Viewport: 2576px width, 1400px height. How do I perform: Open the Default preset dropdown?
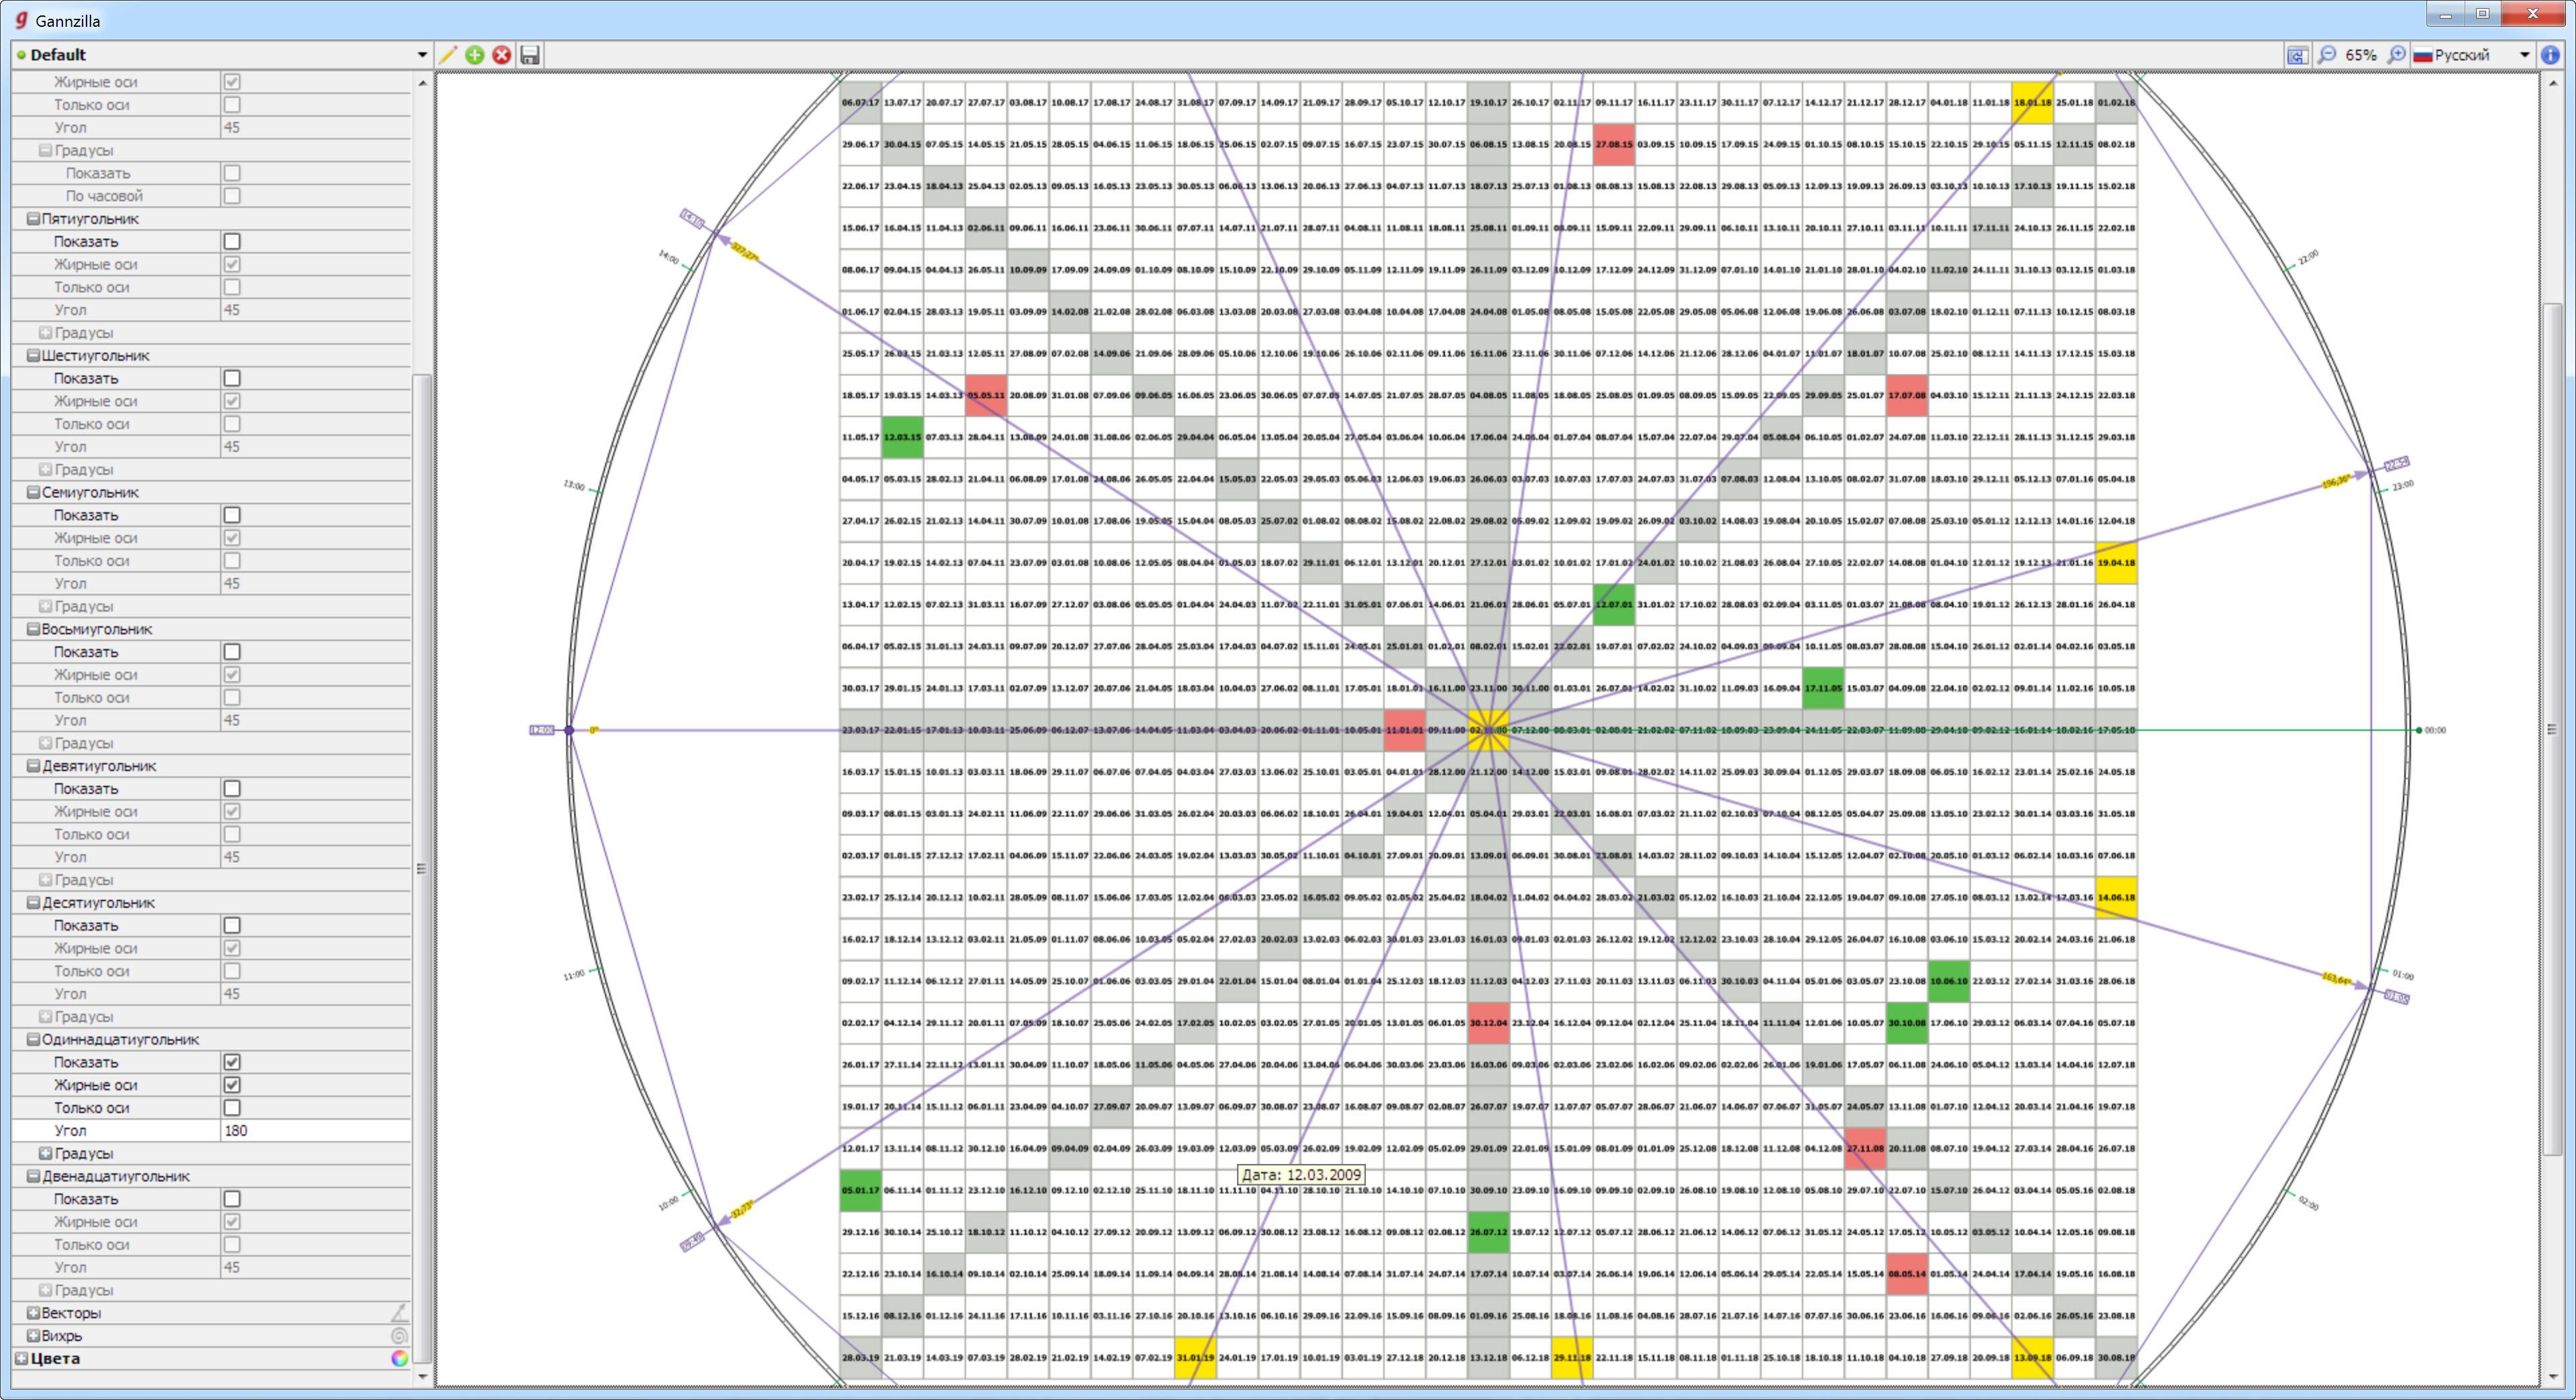pyautogui.click(x=421, y=55)
